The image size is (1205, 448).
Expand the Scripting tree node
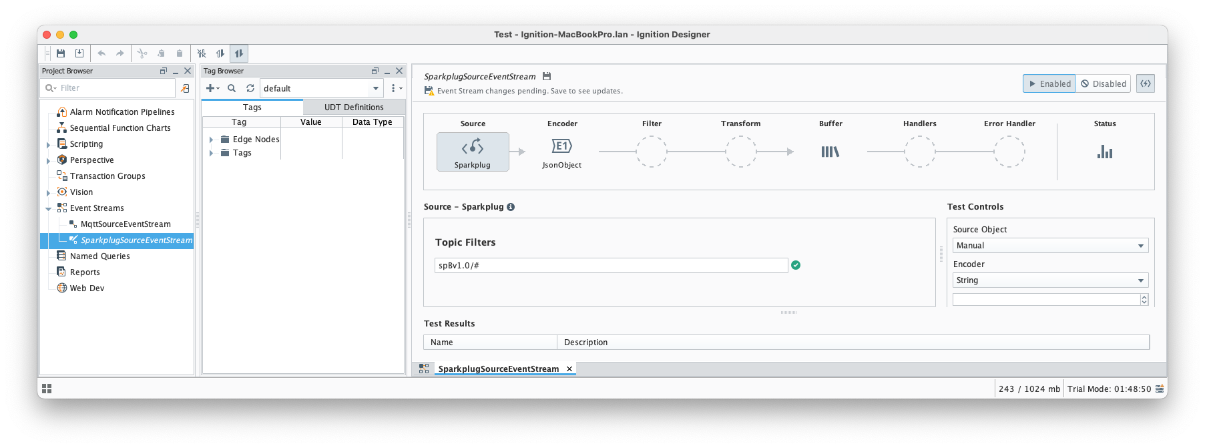coord(48,145)
